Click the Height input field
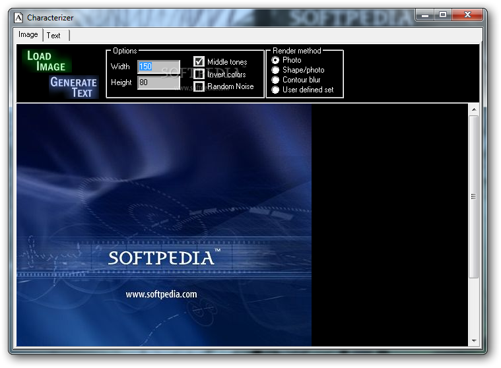The image size is (501, 368). [x=158, y=82]
